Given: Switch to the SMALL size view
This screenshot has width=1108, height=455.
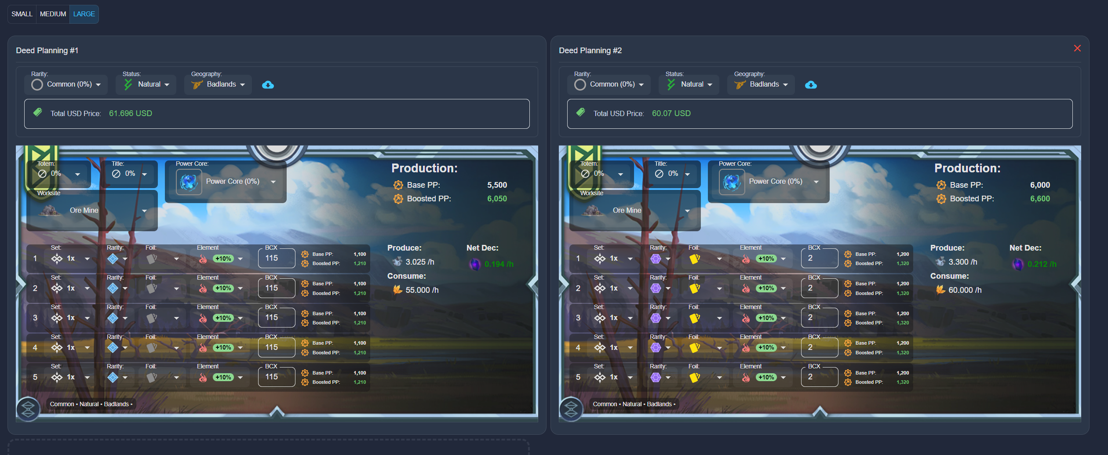Looking at the screenshot, I should coord(22,14).
